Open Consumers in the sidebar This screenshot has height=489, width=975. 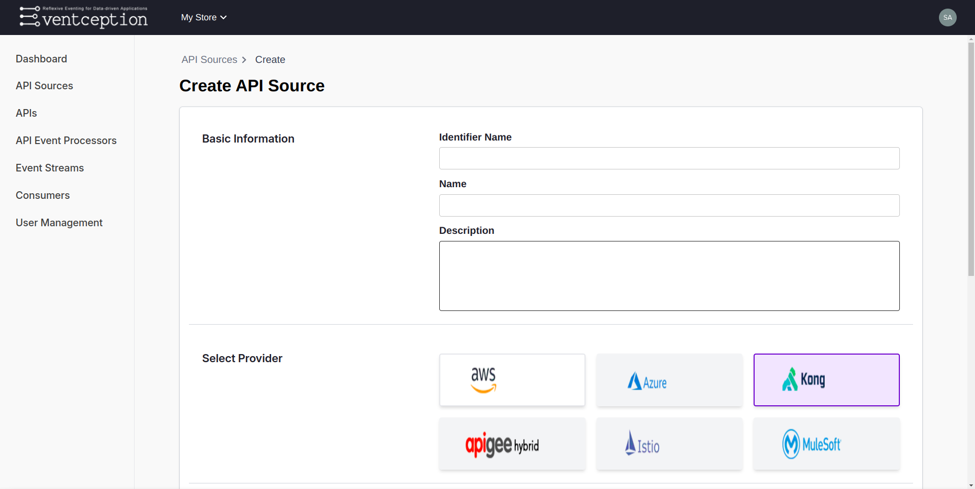pyautogui.click(x=43, y=195)
